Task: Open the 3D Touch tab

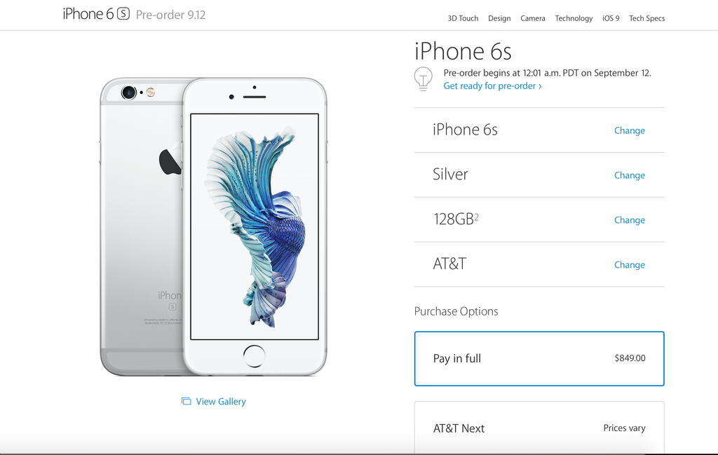Action: [463, 18]
